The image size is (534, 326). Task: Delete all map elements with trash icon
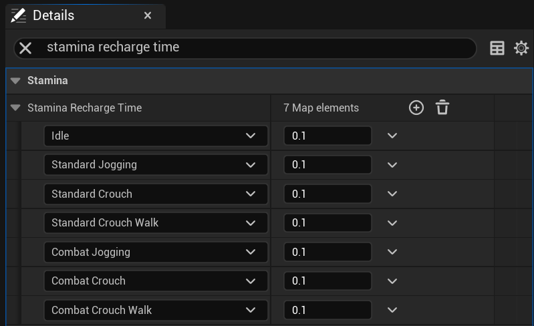[442, 108]
